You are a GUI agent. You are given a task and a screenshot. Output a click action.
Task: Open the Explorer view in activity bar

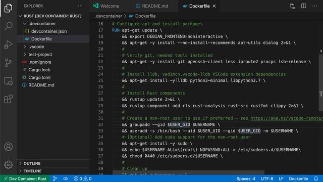point(8,8)
